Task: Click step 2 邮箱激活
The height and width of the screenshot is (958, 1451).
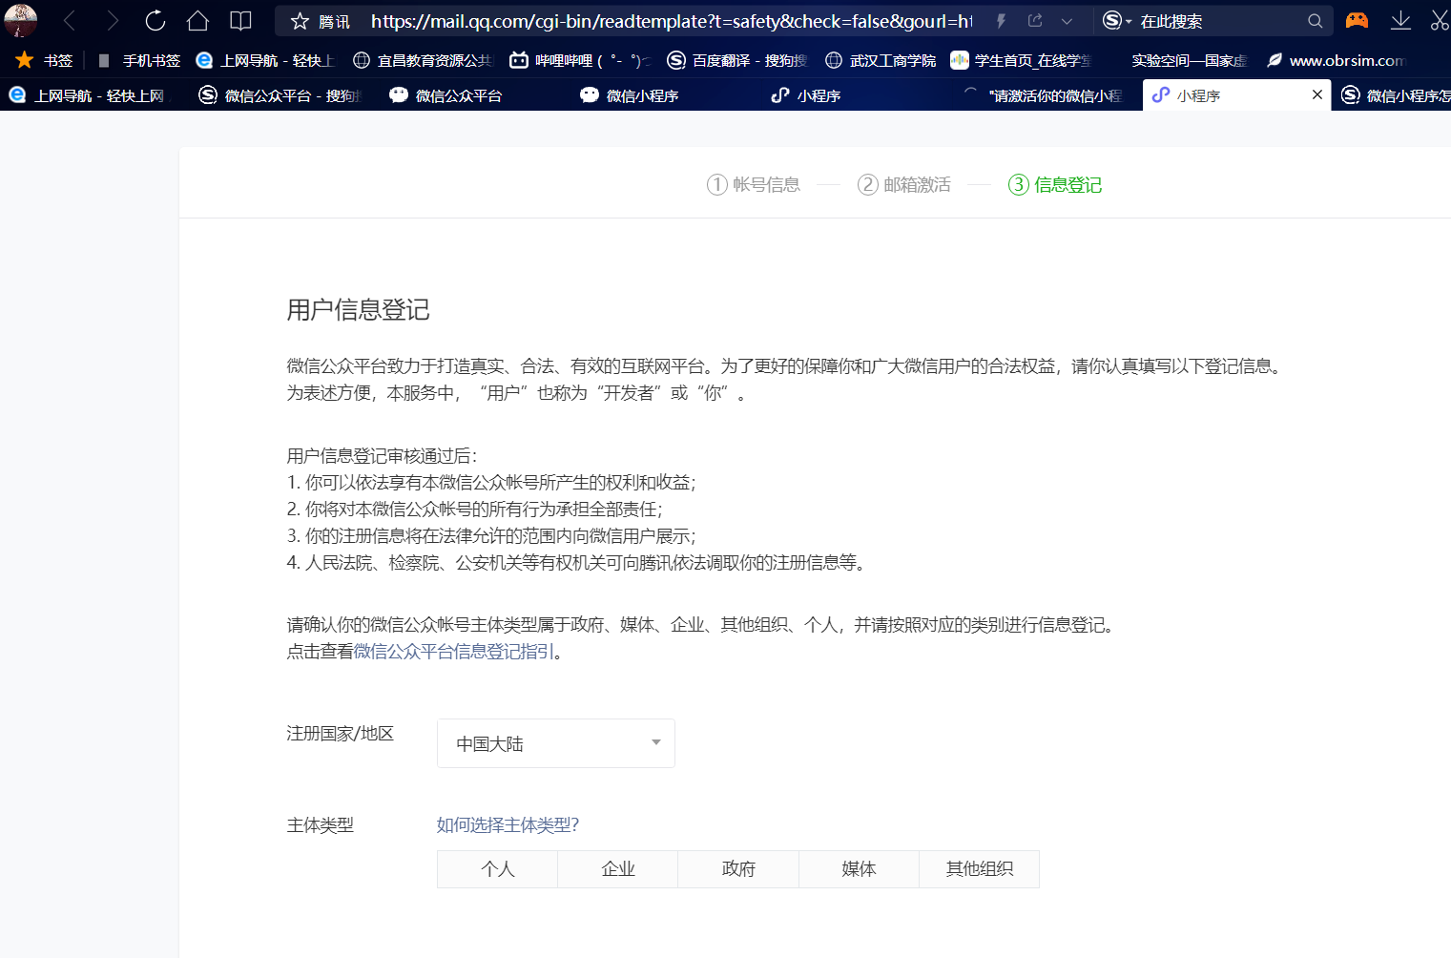Action: [904, 185]
